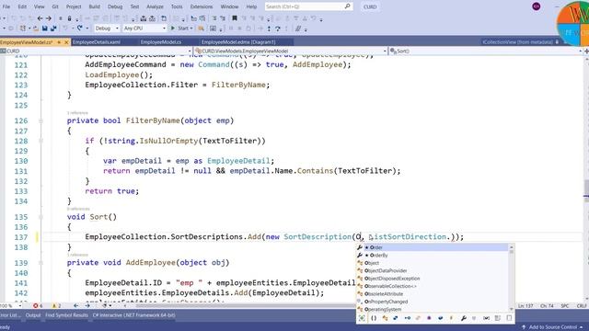Open the Analyze menu
589x331 pixels.
[155, 6]
